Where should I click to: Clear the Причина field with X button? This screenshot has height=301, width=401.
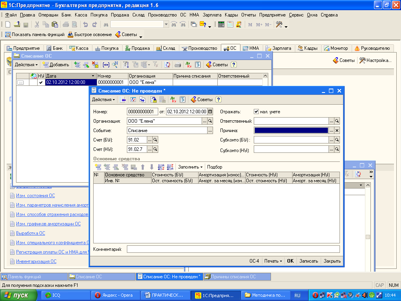tap(337, 131)
